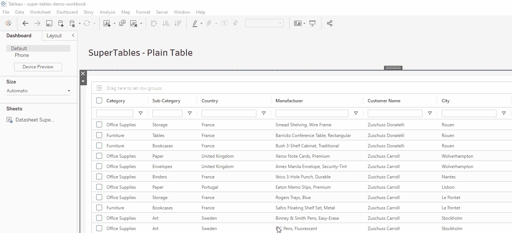Open Presentation mode icon

[x=313, y=23]
